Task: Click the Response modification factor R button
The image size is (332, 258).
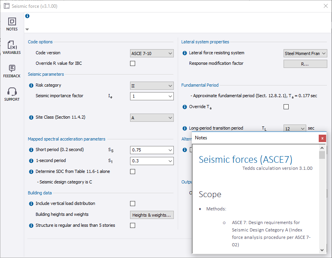Action: pos(306,63)
